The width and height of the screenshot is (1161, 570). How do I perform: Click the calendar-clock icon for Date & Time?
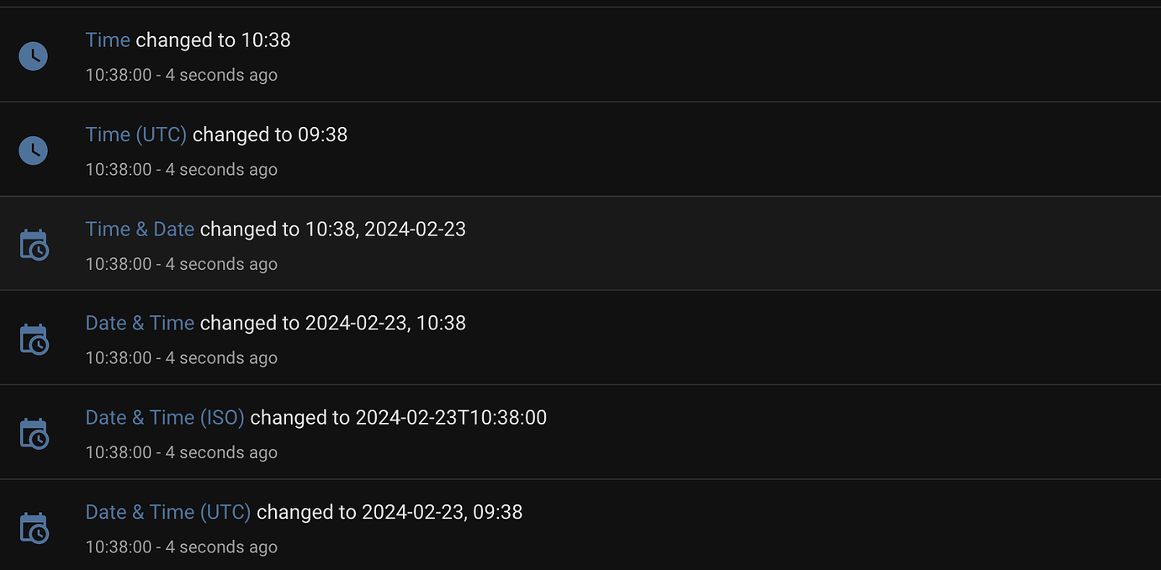coord(34,339)
